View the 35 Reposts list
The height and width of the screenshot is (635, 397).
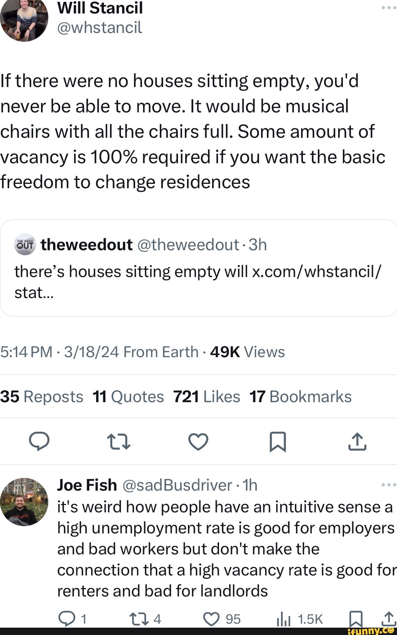(x=42, y=397)
